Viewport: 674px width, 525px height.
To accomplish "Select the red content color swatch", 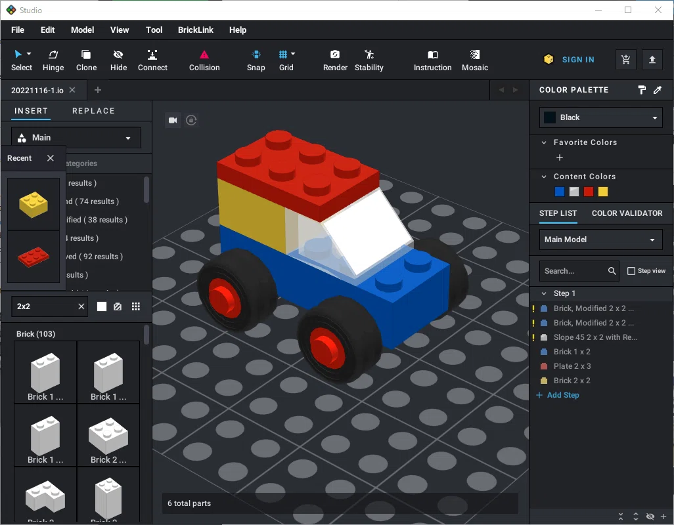I will (589, 192).
